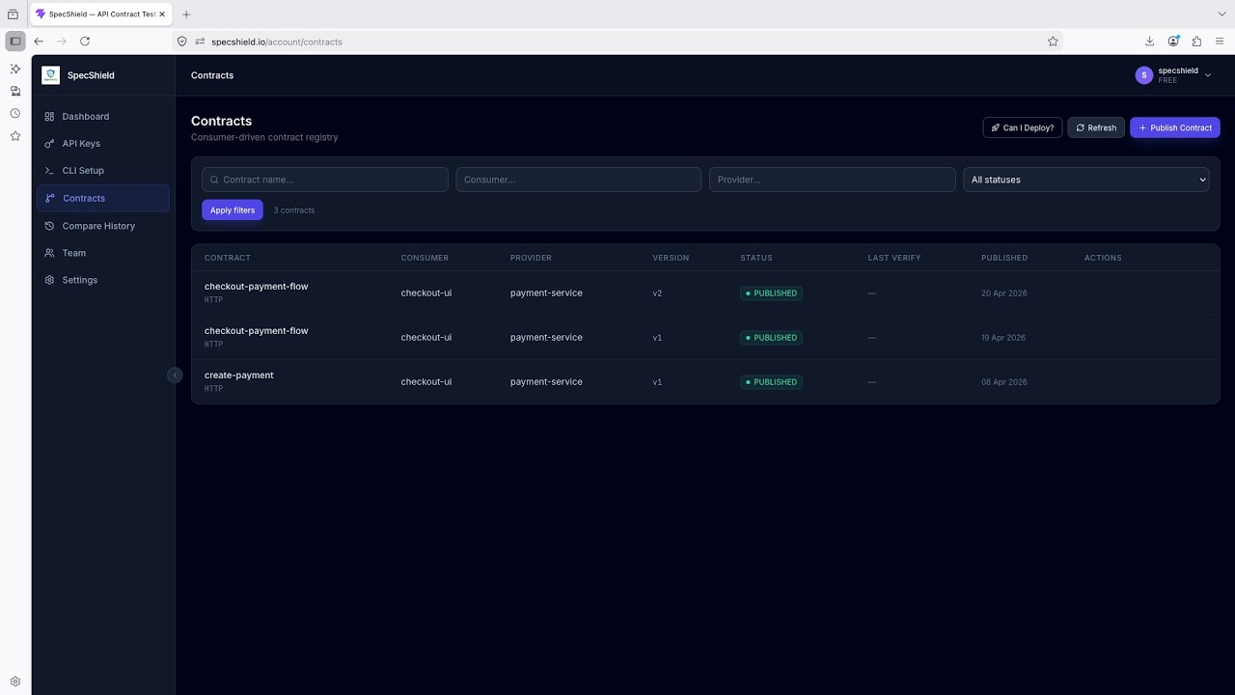The height and width of the screenshot is (695, 1235).
Task: Click the Team people icon
Action: point(49,253)
